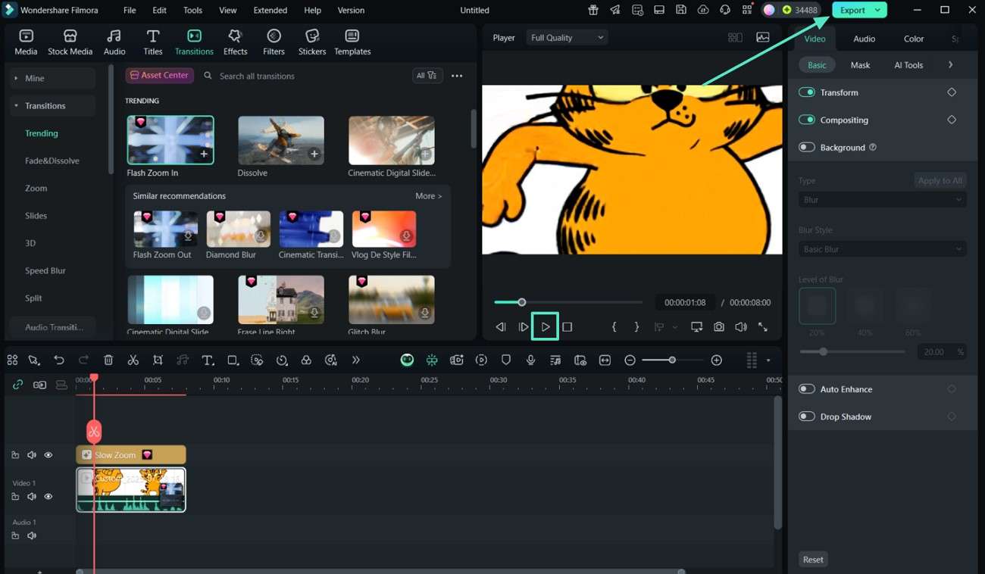Hide the Video 1 track
The height and width of the screenshot is (574, 985).
tap(48, 497)
